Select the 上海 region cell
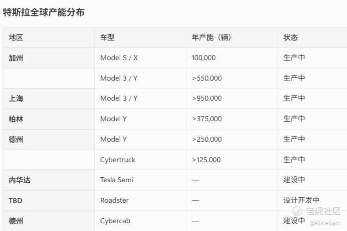 pyautogui.click(x=16, y=98)
